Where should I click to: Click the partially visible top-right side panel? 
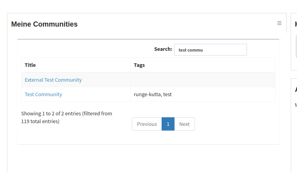pyautogui.click(x=294, y=41)
